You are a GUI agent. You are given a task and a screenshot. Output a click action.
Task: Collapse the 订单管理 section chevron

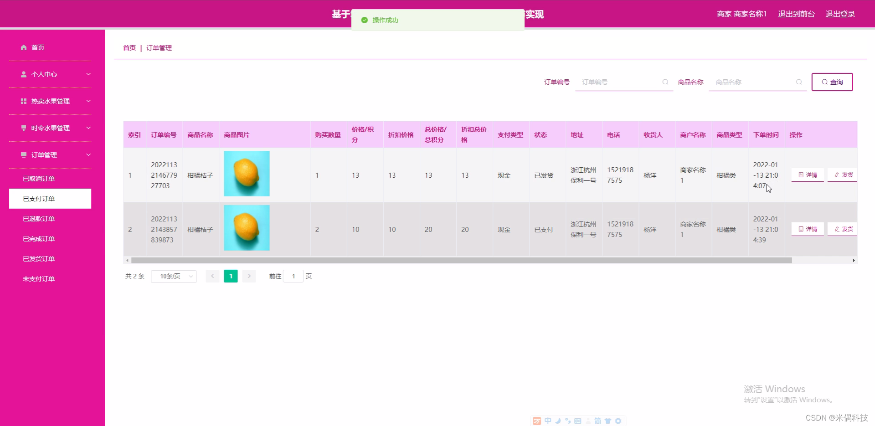(88, 154)
